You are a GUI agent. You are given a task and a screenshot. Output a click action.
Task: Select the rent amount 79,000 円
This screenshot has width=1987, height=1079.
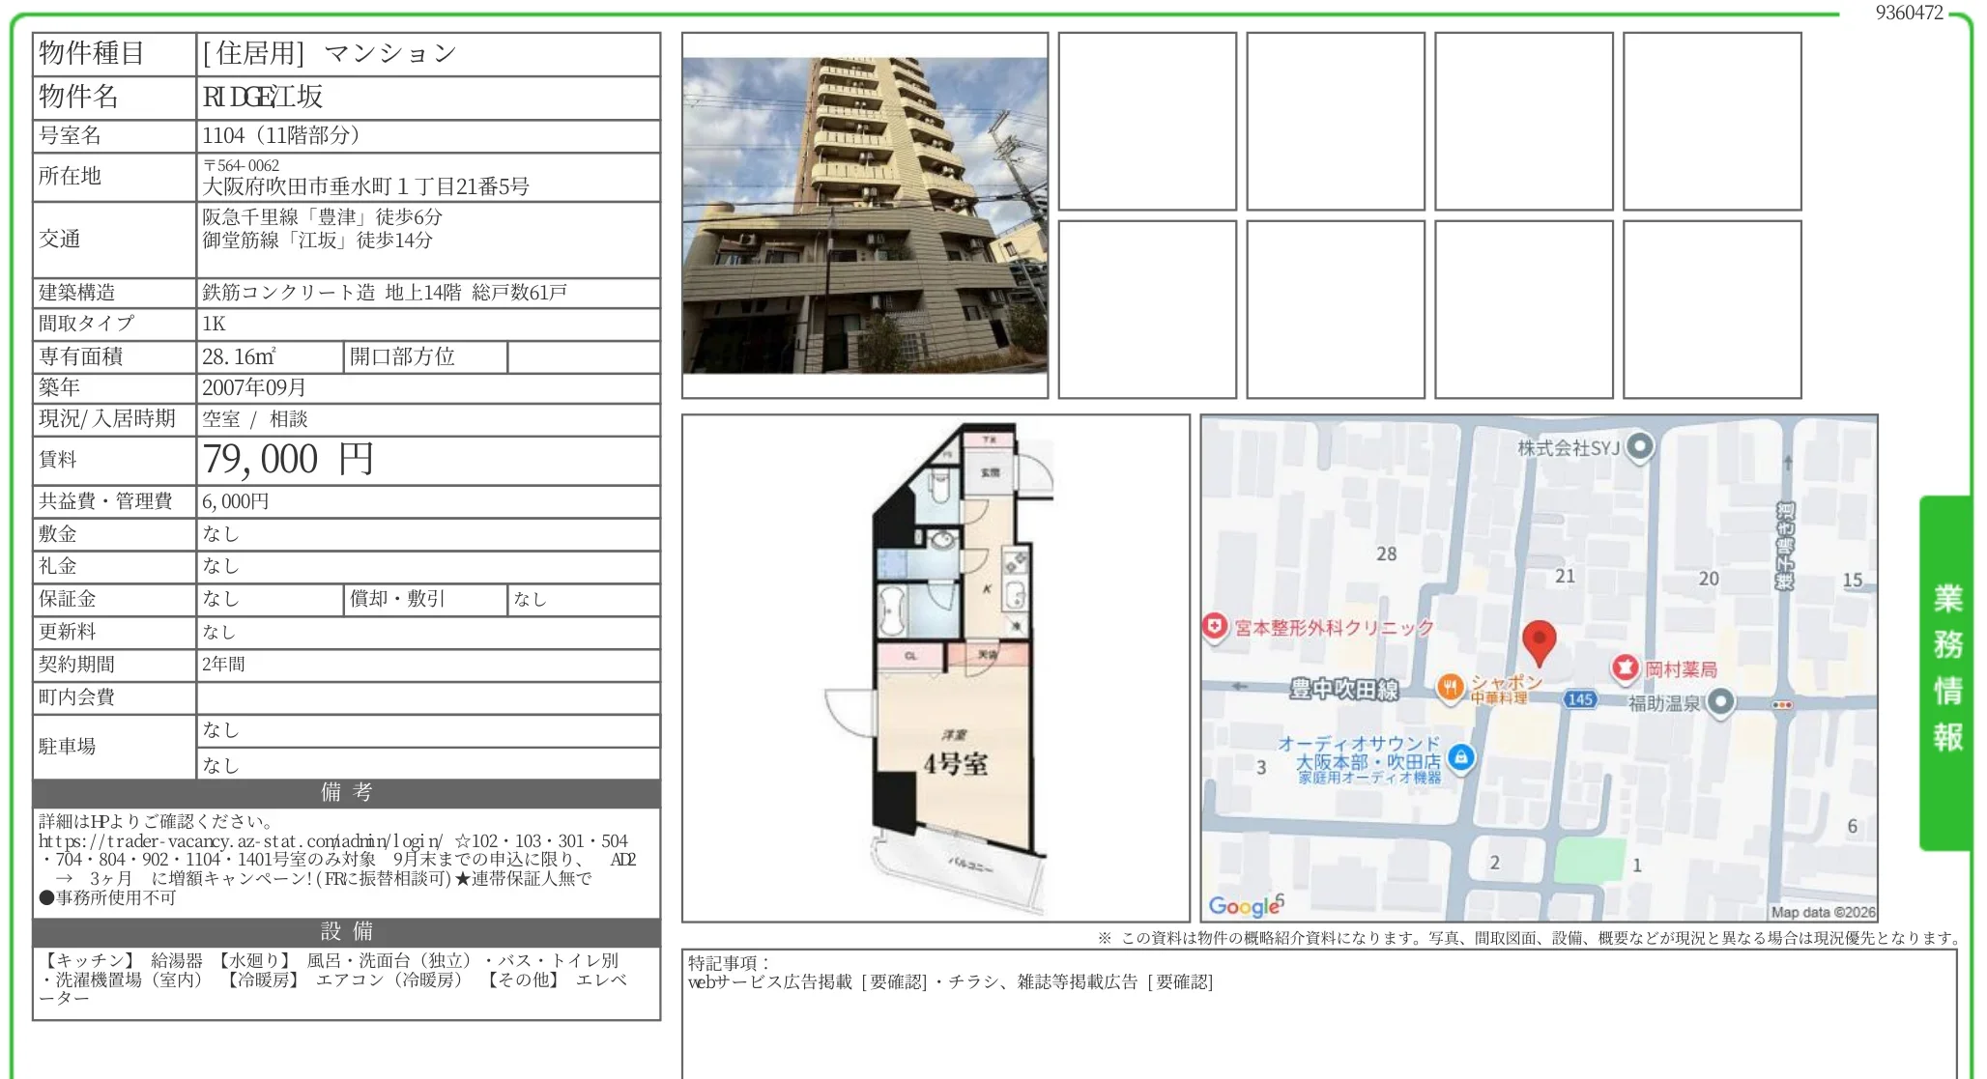288,460
